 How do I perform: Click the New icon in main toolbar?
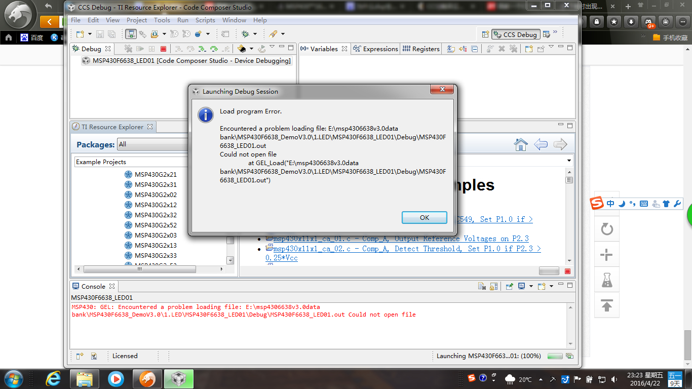tap(80, 34)
